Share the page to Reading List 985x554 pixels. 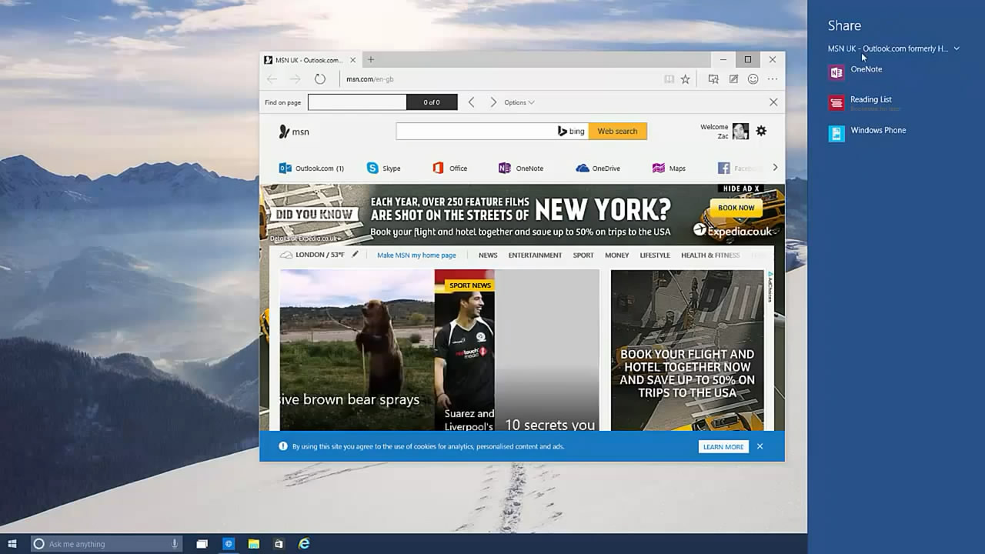tap(870, 101)
